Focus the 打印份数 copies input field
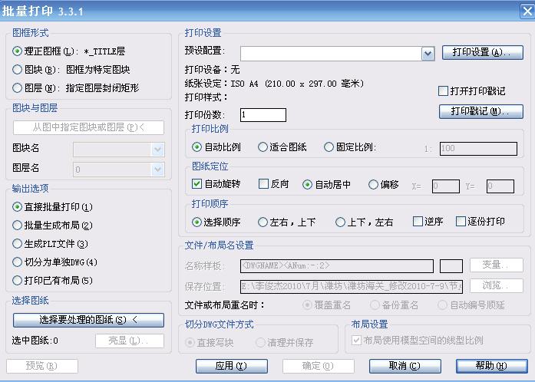This screenshot has height=382, width=535. coord(263,115)
